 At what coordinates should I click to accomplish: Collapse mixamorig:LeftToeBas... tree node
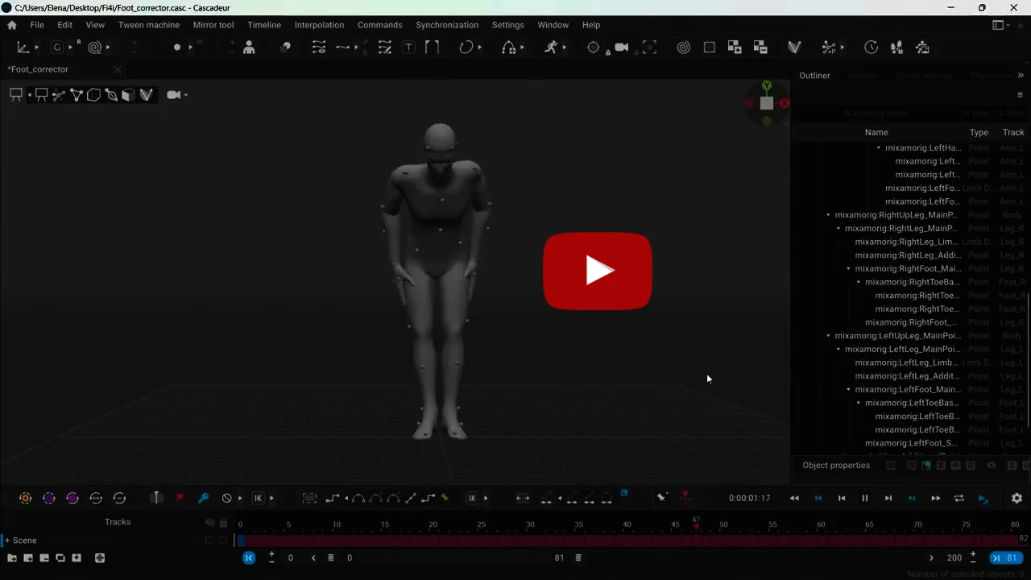point(859,403)
